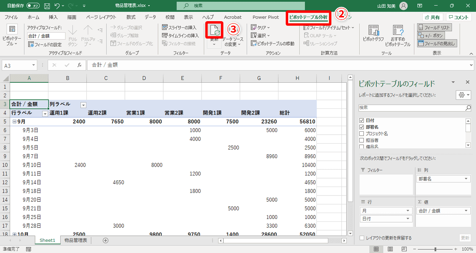
Task: Uncheck the 部署名 field checkbox
Action: [x=361, y=127]
